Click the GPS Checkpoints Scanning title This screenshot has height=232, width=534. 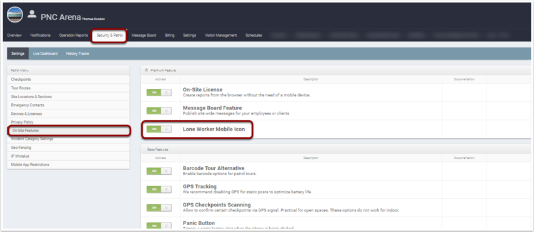217,204
